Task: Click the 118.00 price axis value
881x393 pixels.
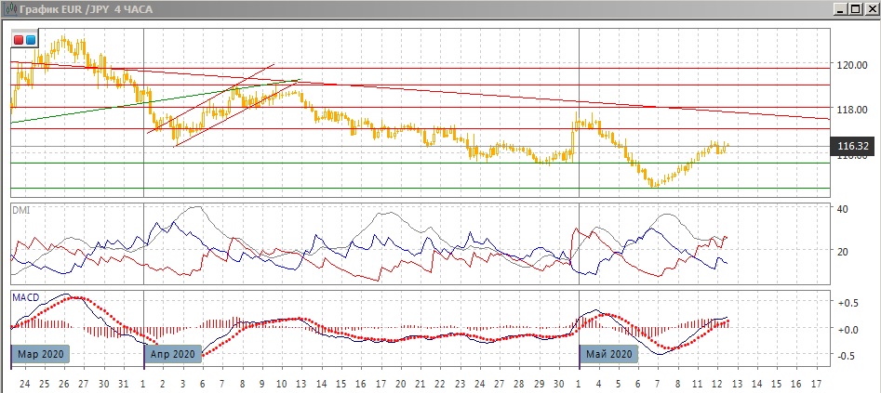Action: click(852, 110)
